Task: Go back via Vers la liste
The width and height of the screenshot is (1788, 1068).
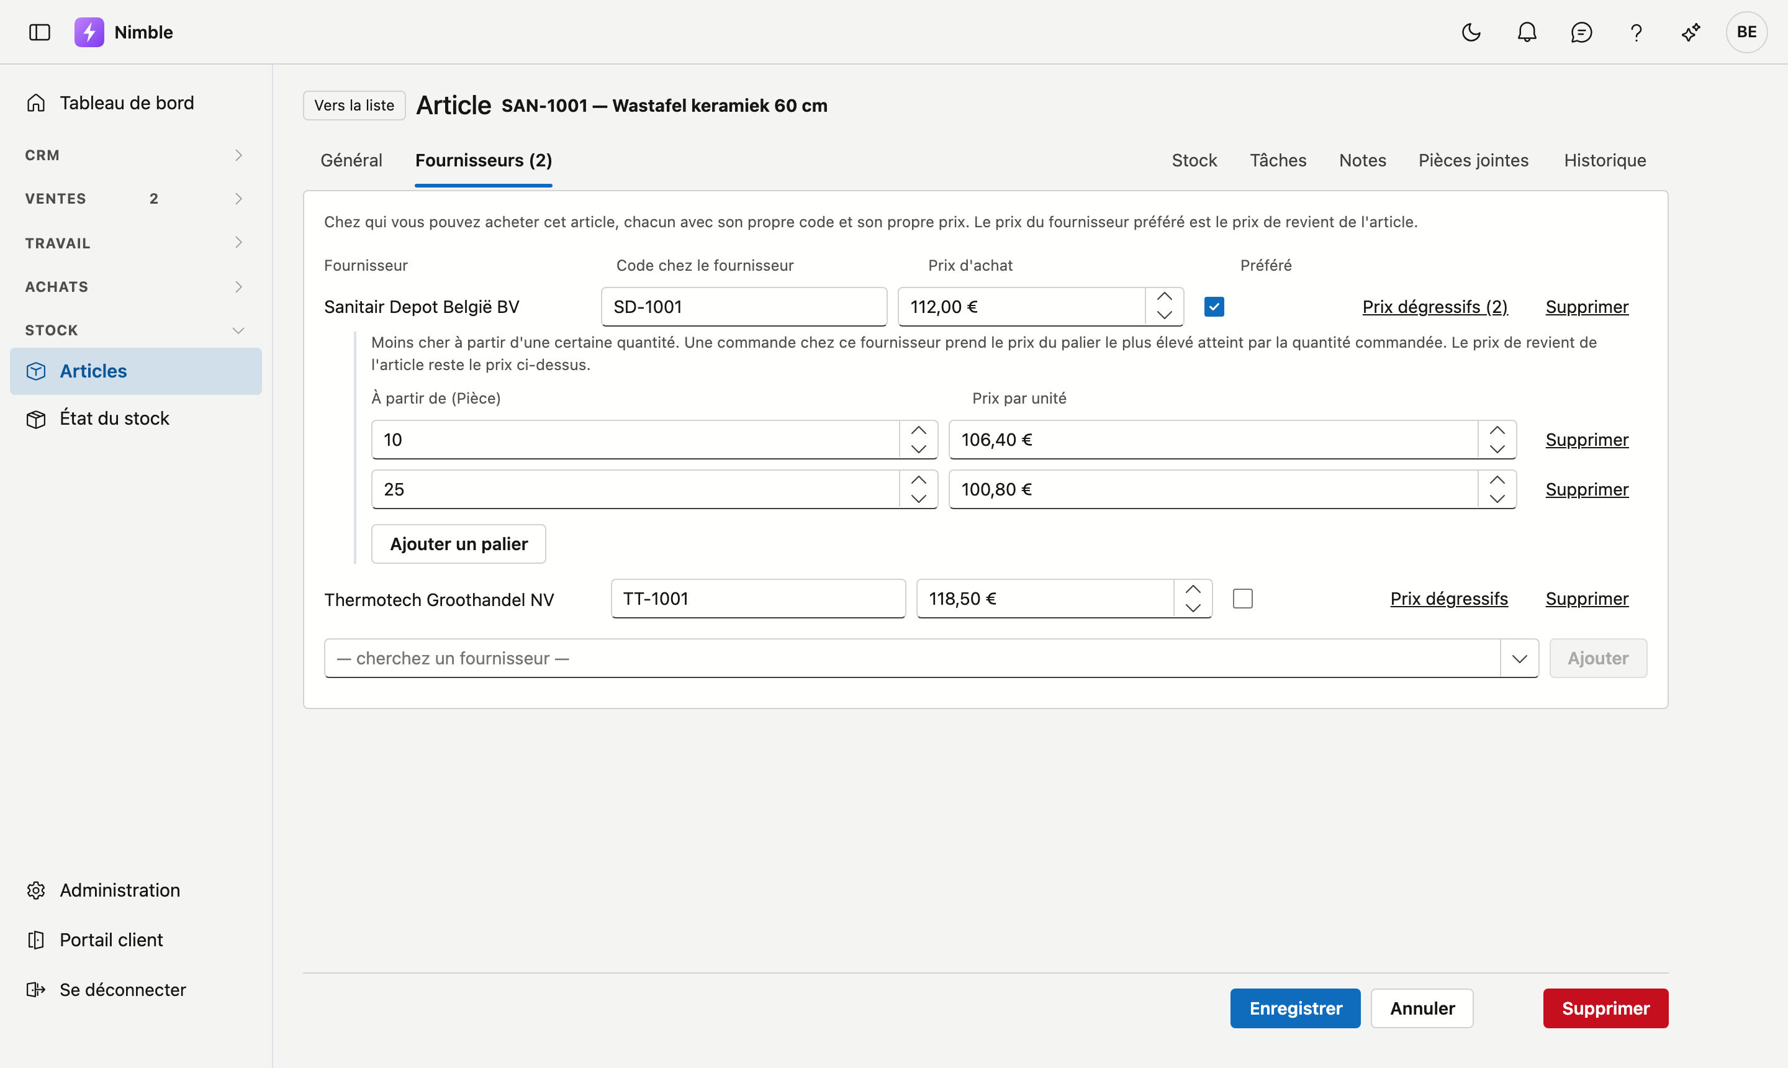Action: click(354, 106)
